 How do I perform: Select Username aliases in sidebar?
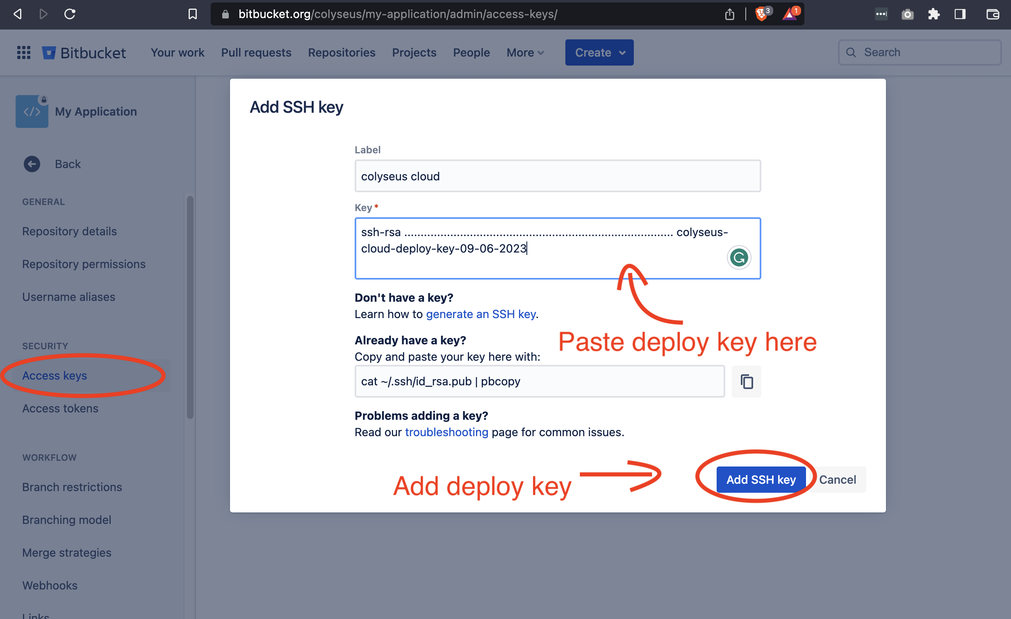(x=68, y=296)
